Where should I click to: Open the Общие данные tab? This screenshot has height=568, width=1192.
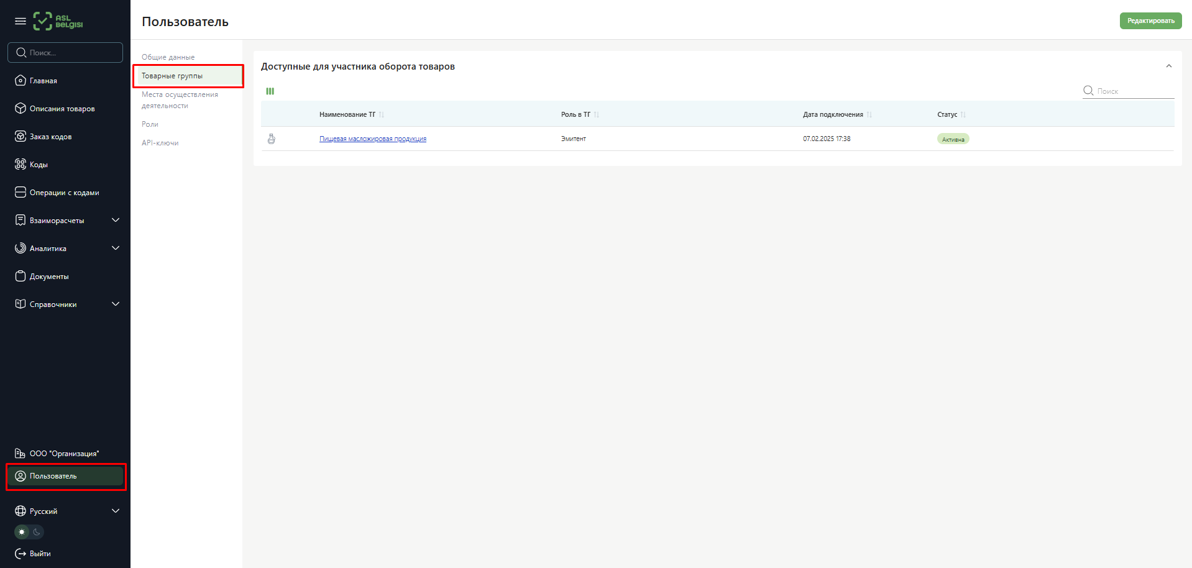click(168, 57)
